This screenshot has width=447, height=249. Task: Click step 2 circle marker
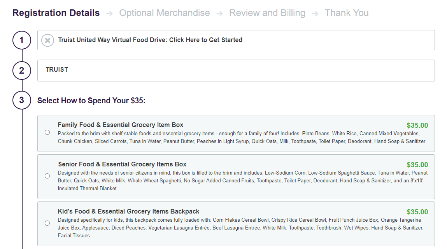click(x=22, y=70)
